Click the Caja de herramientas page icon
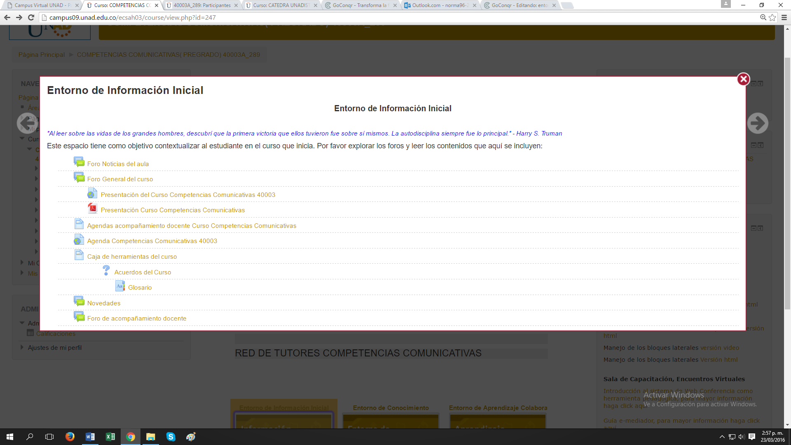The image size is (791, 445). point(79,255)
